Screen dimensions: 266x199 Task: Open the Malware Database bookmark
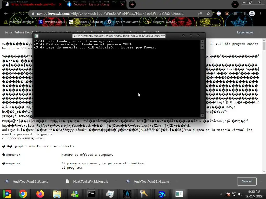pos(19,22)
